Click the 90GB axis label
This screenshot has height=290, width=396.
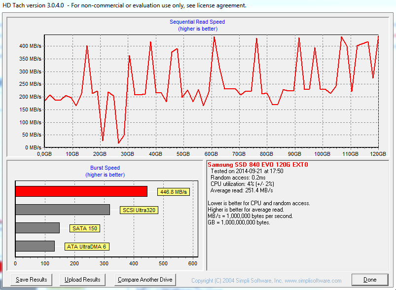(x=294, y=154)
